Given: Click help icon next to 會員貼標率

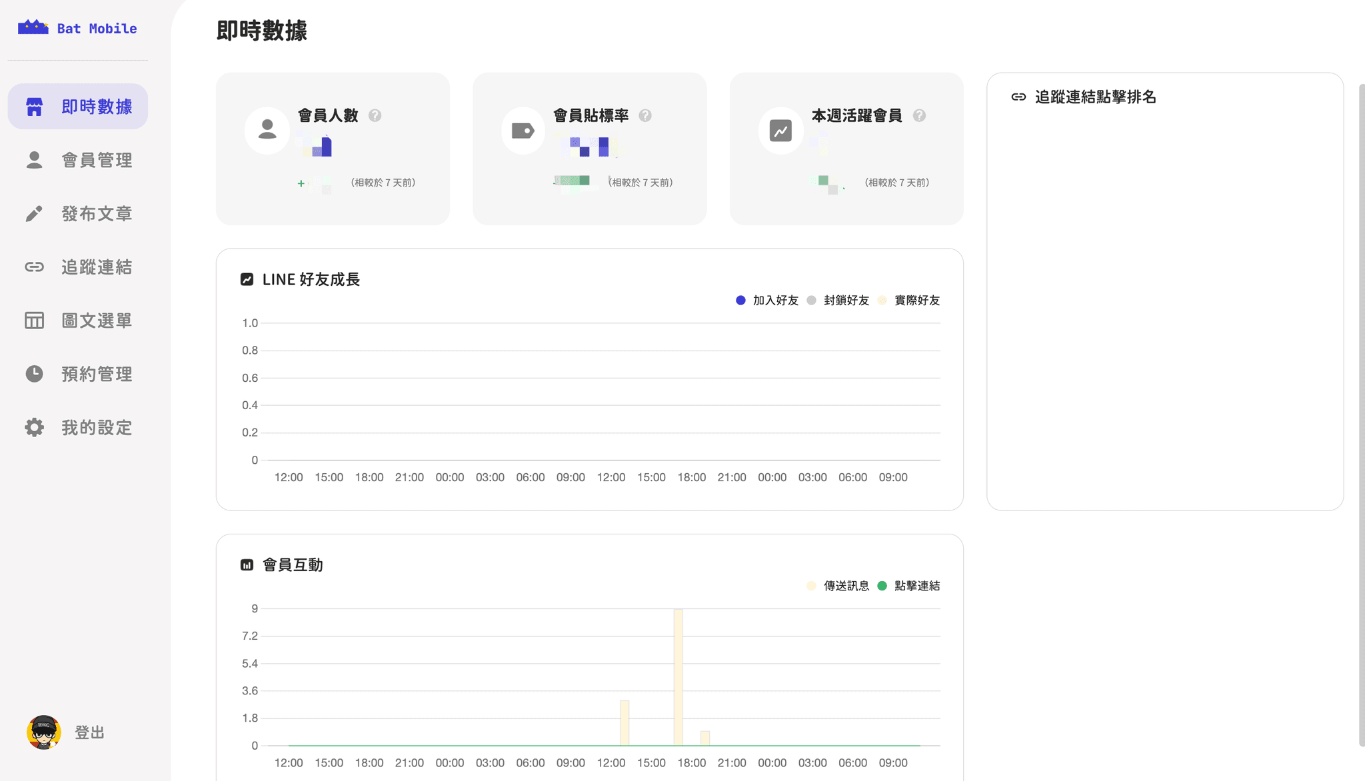Looking at the screenshot, I should coord(645,115).
